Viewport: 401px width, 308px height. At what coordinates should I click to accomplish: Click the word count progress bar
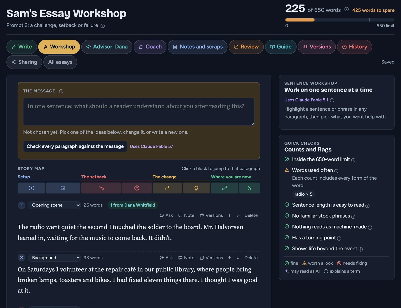[x=340, y=20]
